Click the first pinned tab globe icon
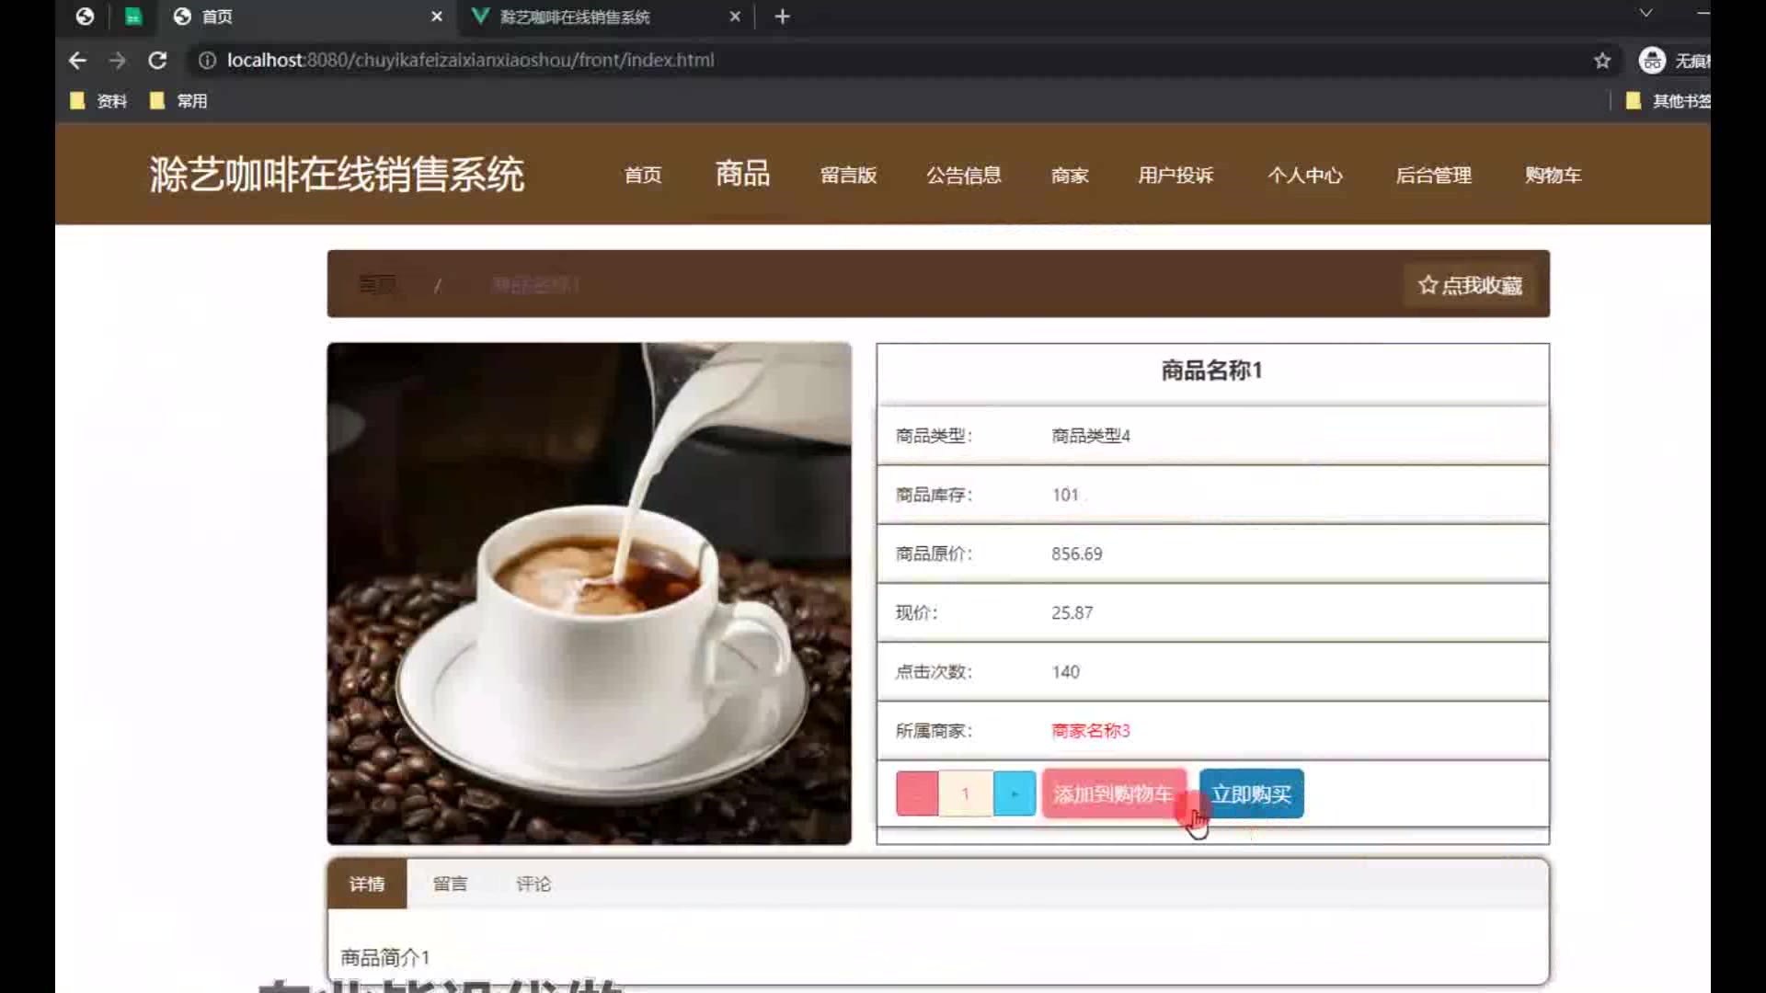 [x=85, y=17]
